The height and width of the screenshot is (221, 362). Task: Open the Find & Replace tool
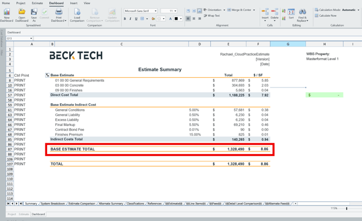point(303,12)
